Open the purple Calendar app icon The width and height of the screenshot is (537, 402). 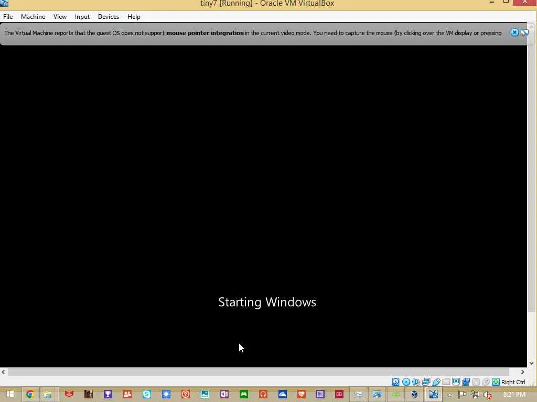(320, 394)
